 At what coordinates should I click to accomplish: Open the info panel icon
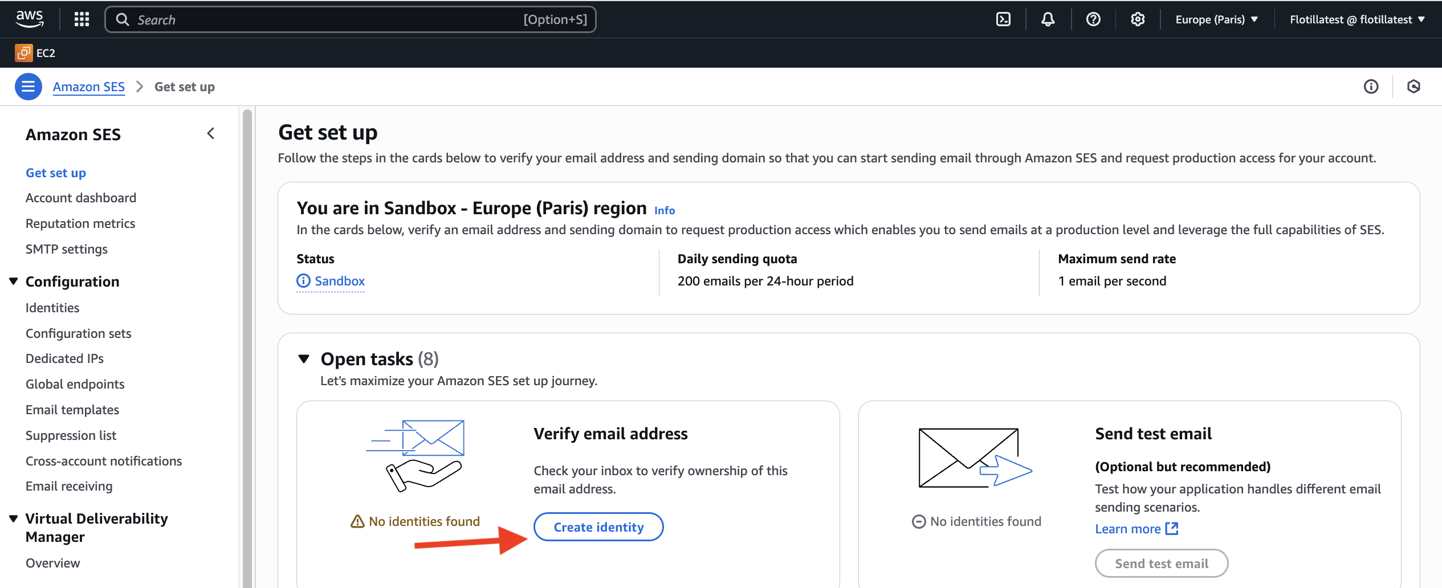point(1371,87)
